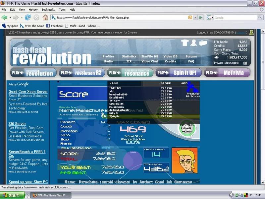Click the Back arrow navigation button
Screen dimensions: 265x199
[x=4, y=17]
